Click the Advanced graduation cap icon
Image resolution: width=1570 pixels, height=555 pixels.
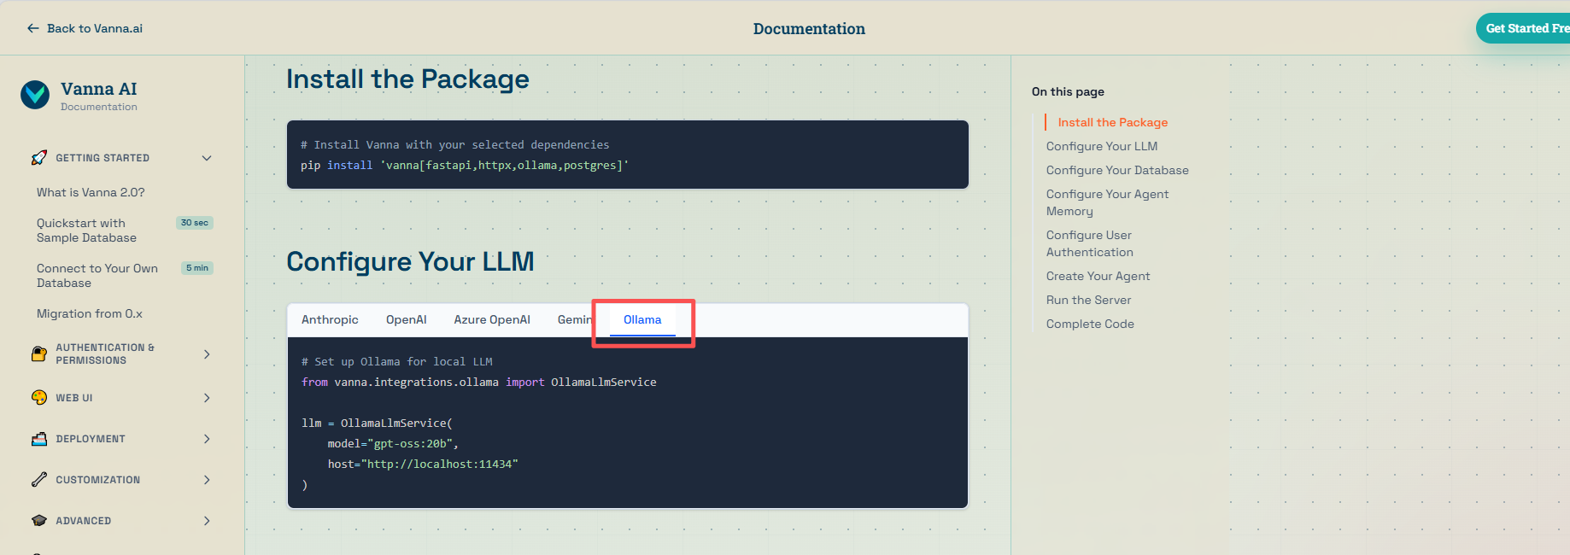[x=39, y=521]
